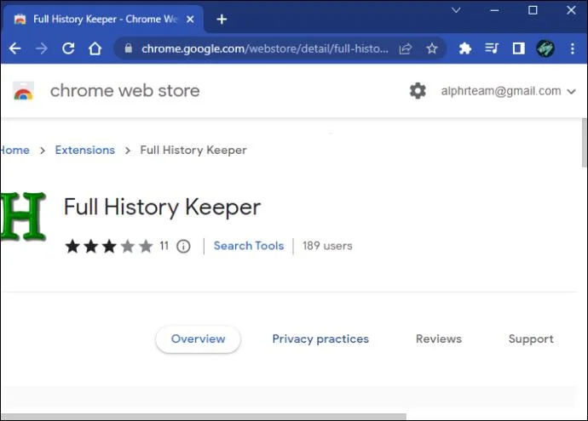Viewport: 588px width, 421px height.
Task: Open the browser home page
Action: 95,48
